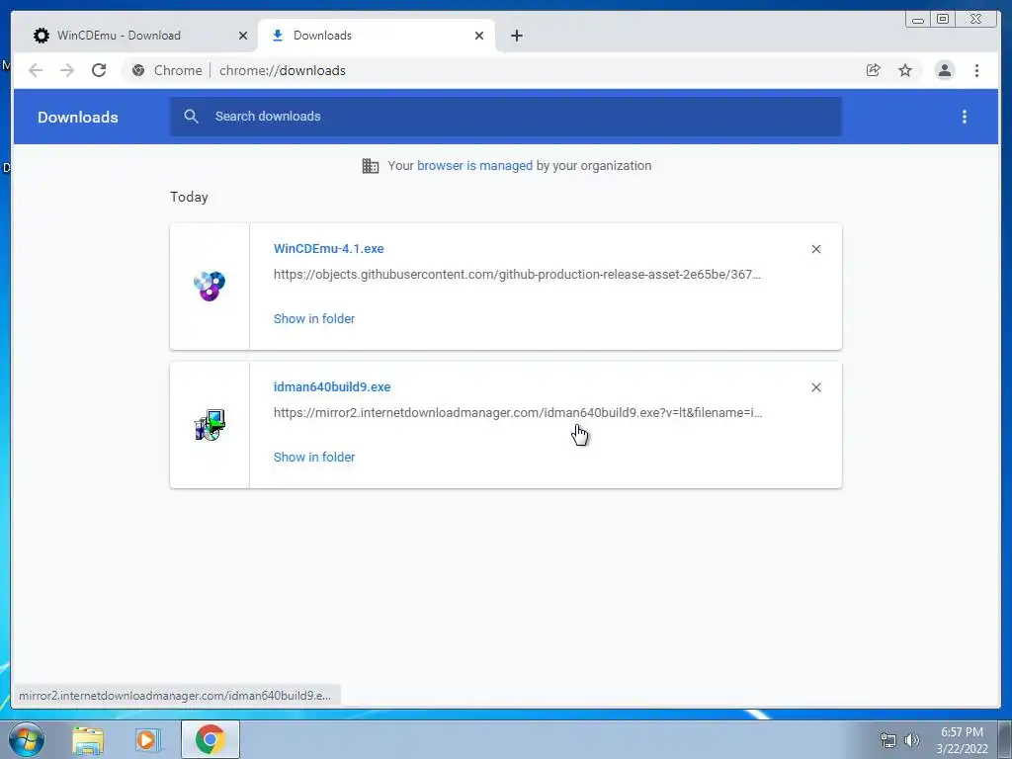Image resolution: width=1012 pixels, height=759 pixels.
Task: Launch Windows Media Player from taskbar
Action: point(147,739)
